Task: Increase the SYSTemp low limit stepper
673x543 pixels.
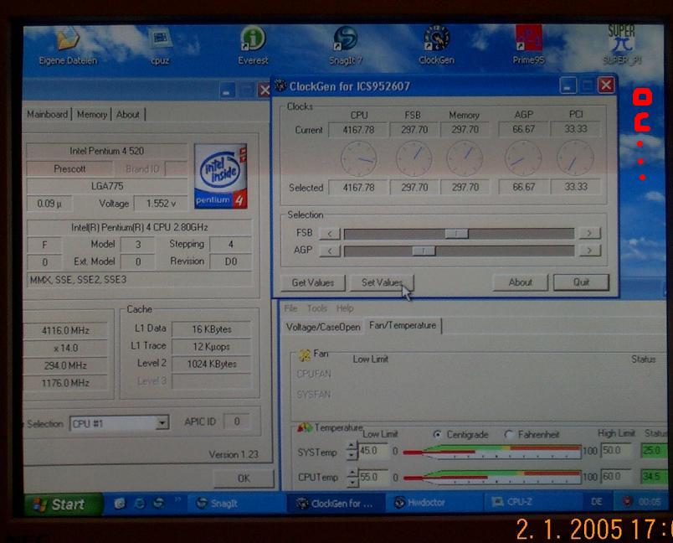Action: [x=352, y=446]
